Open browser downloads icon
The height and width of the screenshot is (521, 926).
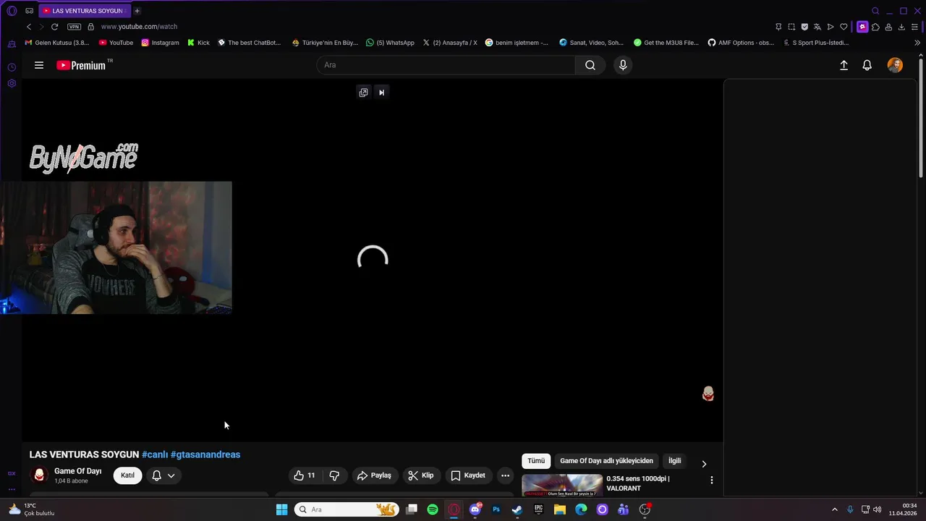tap(901, 27)
